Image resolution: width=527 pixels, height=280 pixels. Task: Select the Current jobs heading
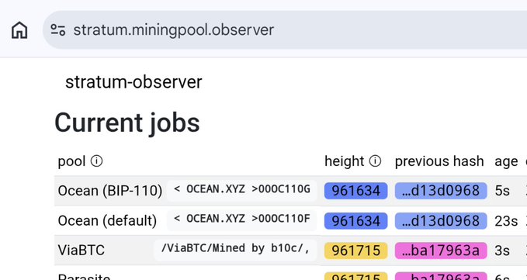click(x=127, y=123)
